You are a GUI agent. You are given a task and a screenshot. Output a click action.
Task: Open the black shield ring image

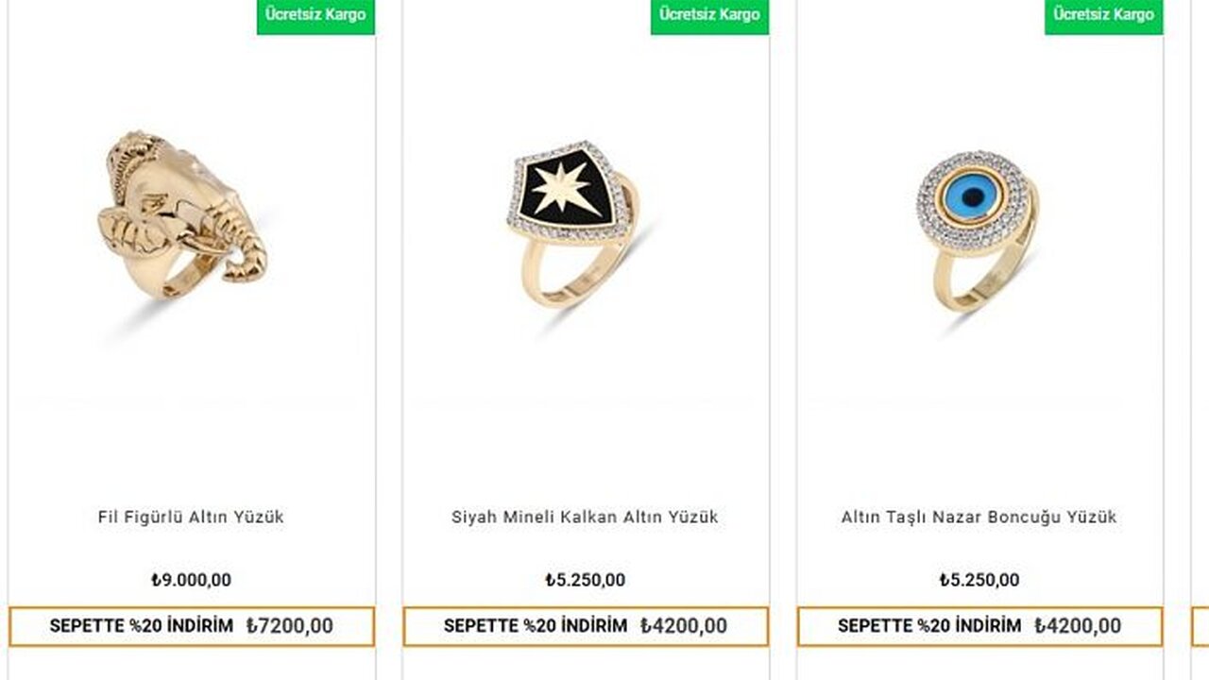point(572,224)
